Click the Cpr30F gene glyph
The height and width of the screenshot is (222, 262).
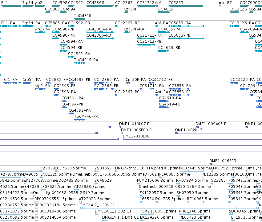(126, 12)
